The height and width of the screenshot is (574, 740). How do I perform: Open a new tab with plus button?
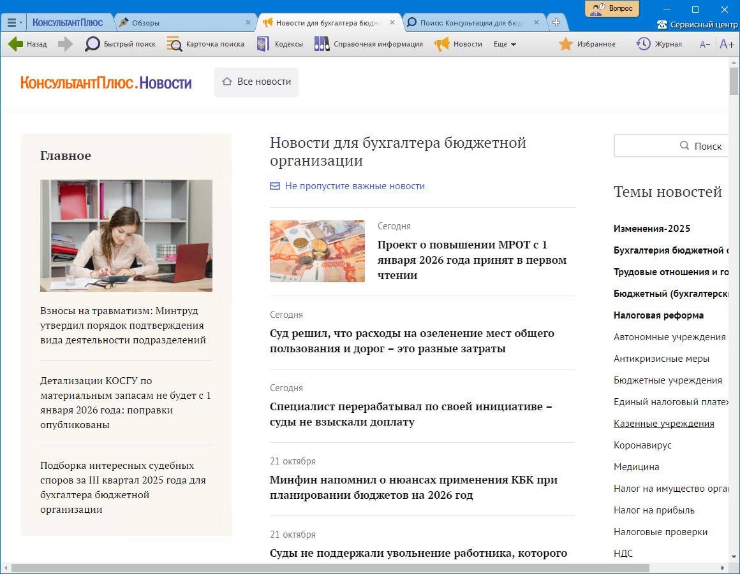coord(556,22)
